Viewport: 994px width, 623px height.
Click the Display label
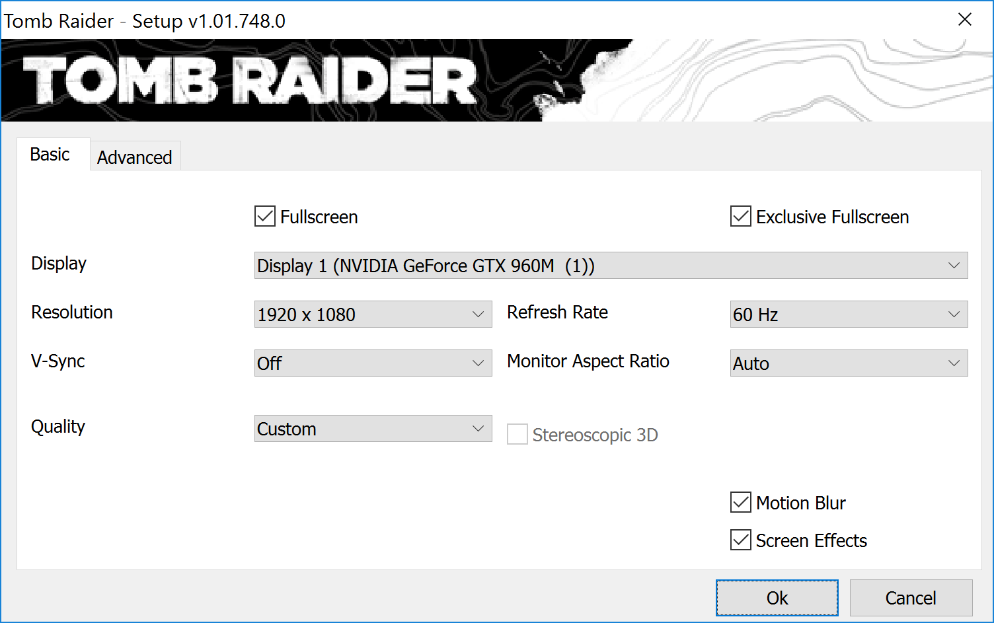coord(59,264)
